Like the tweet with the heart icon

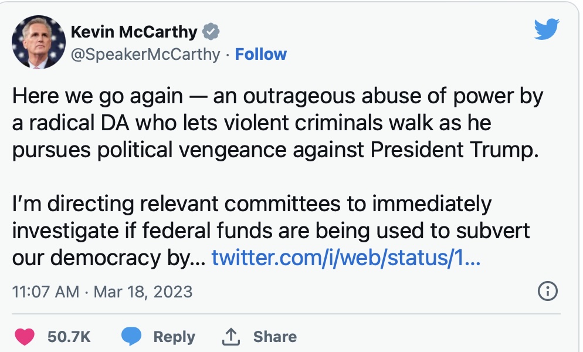(24, 337)
